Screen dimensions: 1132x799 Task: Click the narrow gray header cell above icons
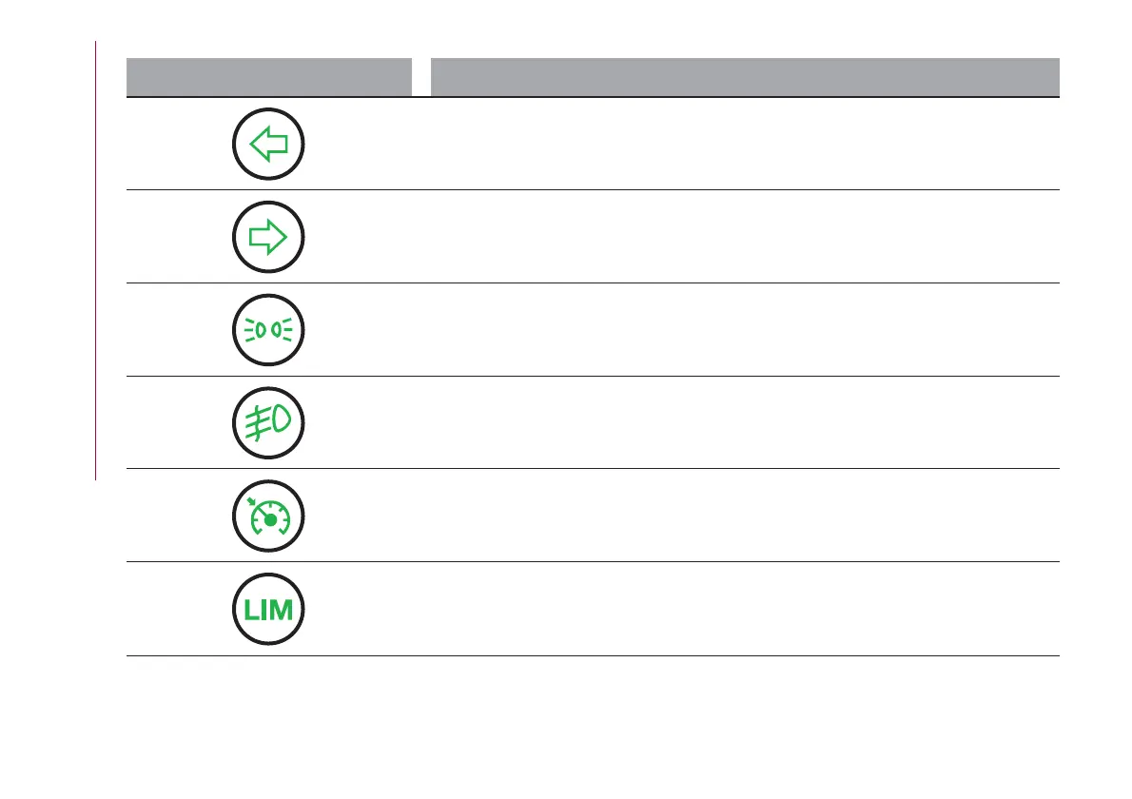[x=269, y=76]
